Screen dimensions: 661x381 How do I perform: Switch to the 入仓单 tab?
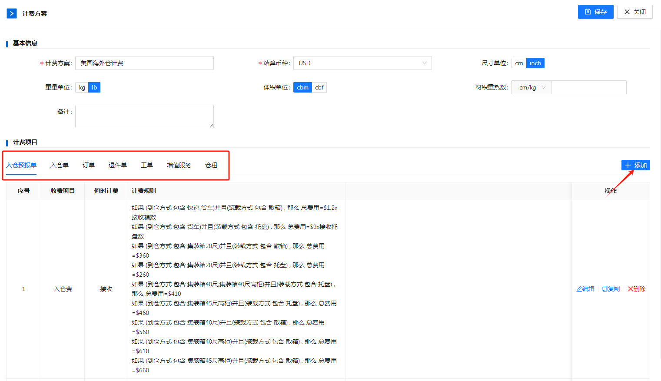(x=60, y=165)
